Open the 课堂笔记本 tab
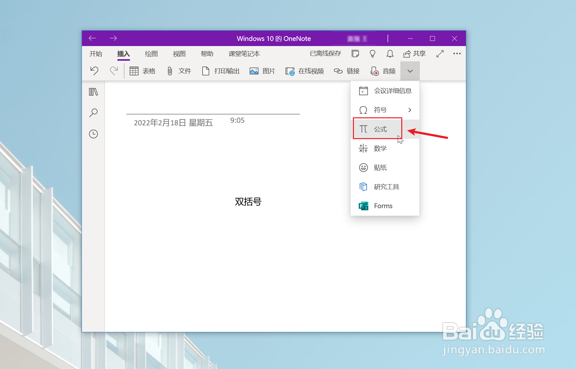 pyautogui.click(x=244, y=54)
